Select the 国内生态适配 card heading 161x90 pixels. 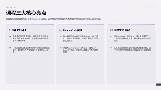coord(122,30)
